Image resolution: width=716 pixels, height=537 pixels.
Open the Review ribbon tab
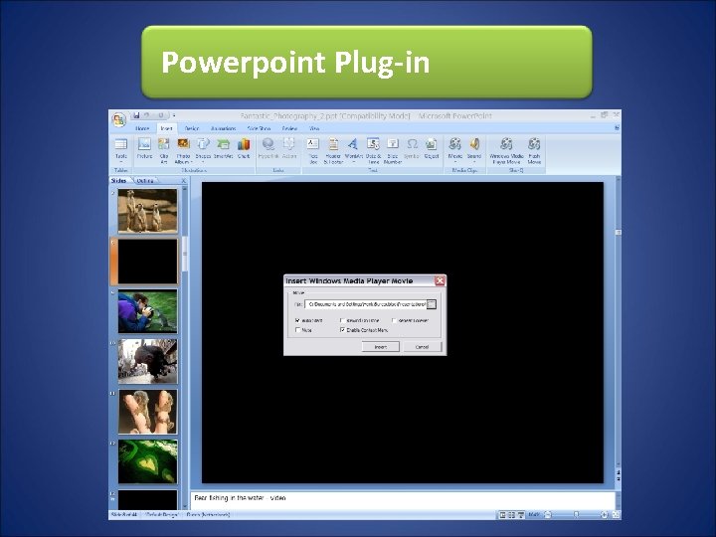point(289,128)
